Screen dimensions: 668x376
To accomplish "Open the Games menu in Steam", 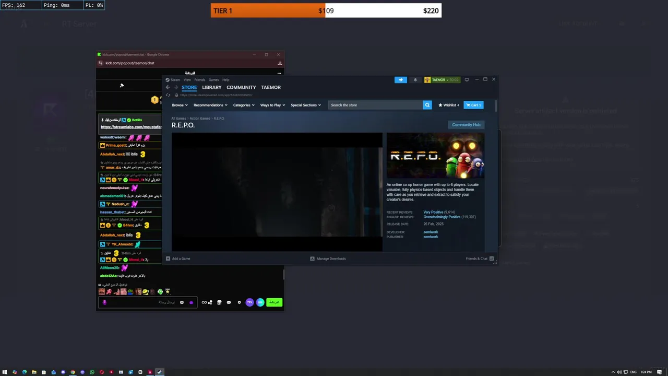I will (214, 80).
